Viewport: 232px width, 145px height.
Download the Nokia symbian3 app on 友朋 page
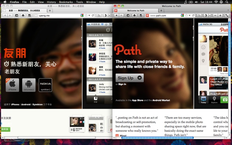pos(45,85)
